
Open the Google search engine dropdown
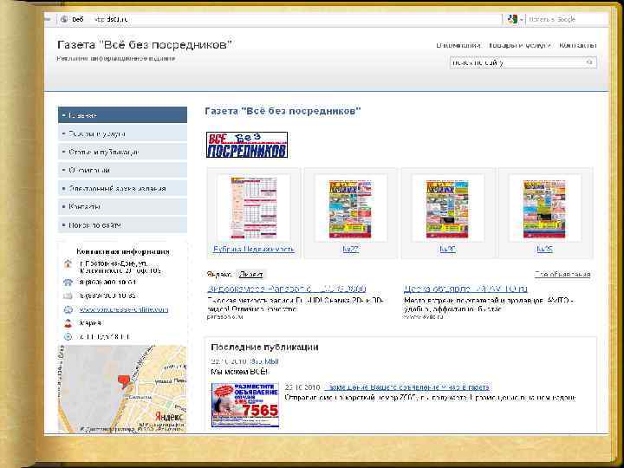tap(515, 19)
